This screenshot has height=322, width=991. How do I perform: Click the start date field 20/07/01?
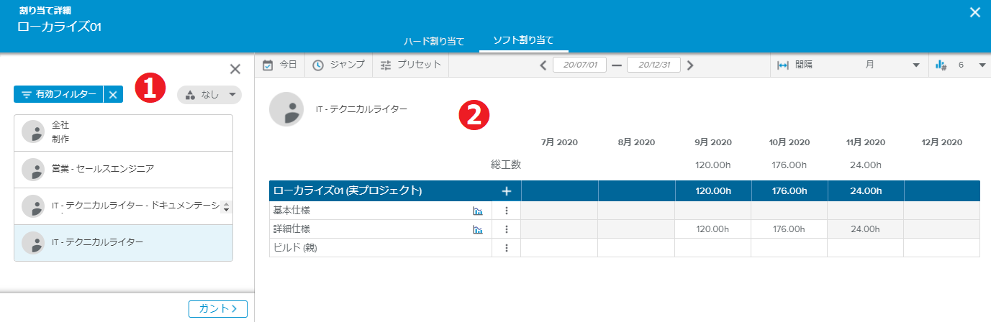tap(579, 65)
